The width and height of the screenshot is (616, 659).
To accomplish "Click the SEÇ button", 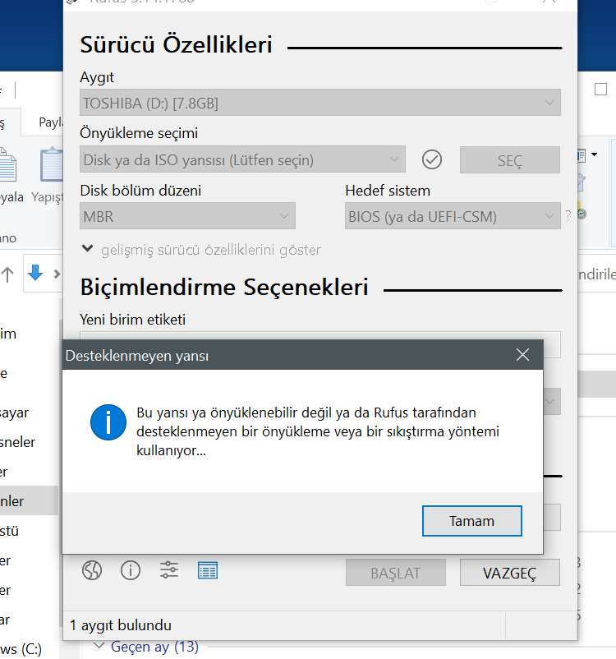I will [510, 159].
